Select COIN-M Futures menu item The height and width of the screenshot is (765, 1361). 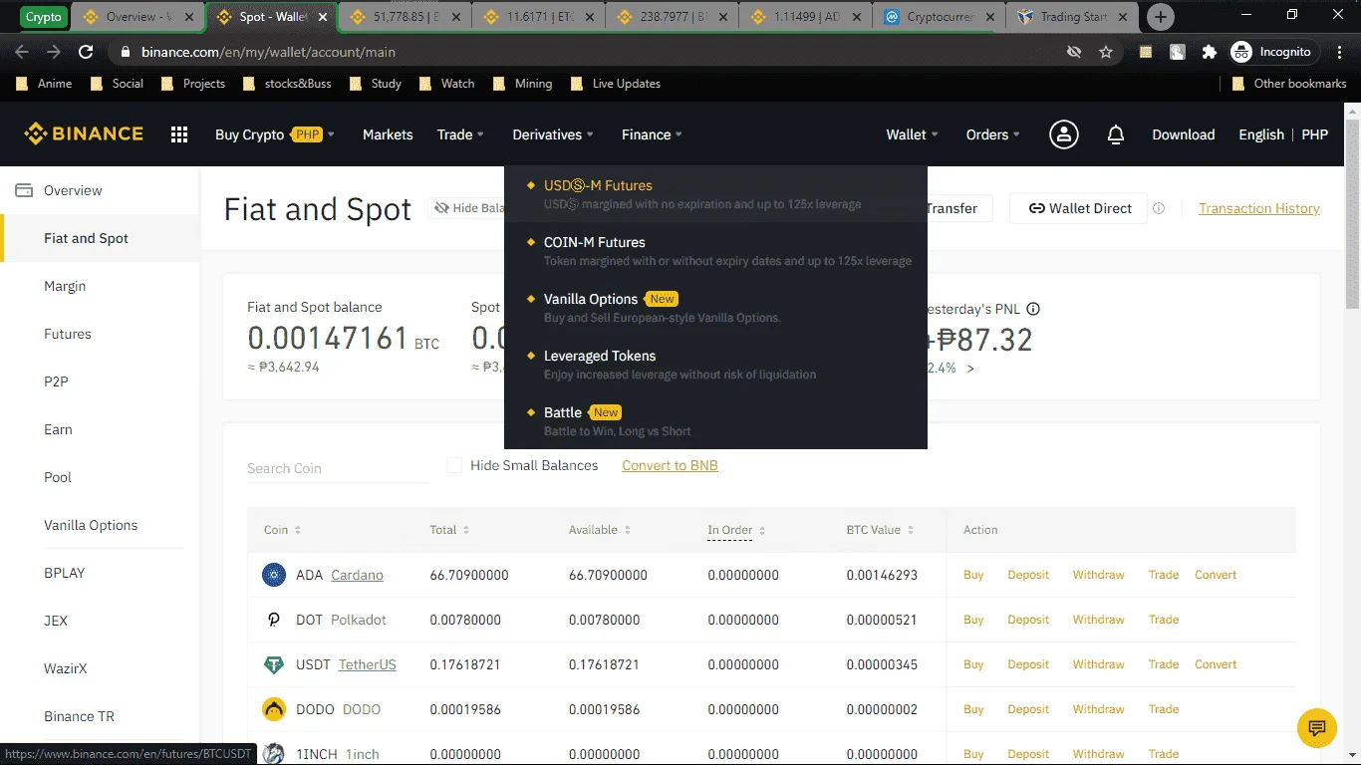[x=715, y=251]
